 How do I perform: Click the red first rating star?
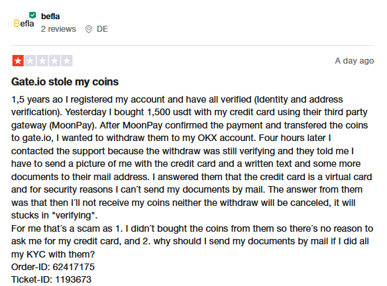[x=18, y=61]
